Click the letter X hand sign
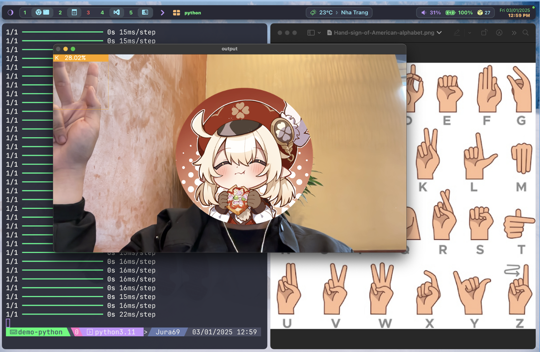540x352 pixels. pyautogui.click(x=428, y=292)
